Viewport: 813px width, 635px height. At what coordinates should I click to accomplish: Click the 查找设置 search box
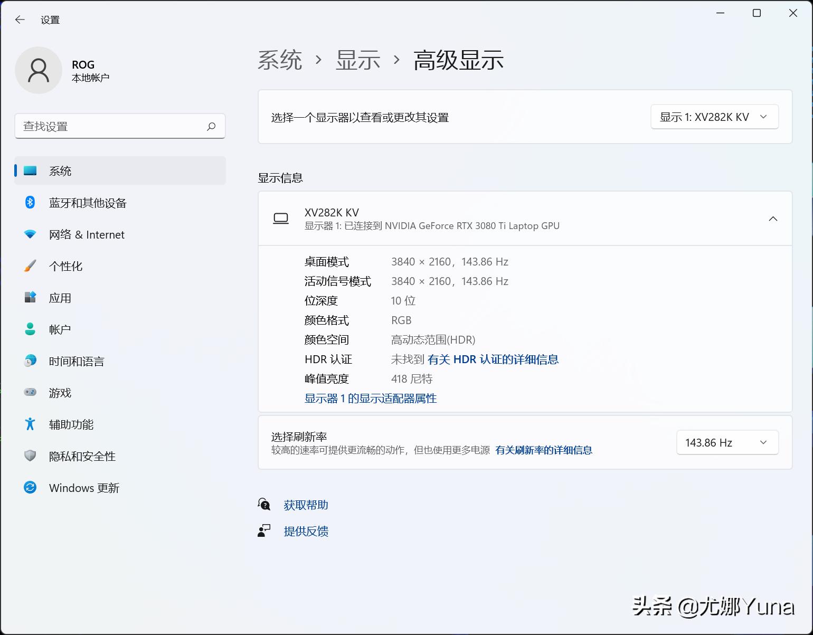click(120, 126)
